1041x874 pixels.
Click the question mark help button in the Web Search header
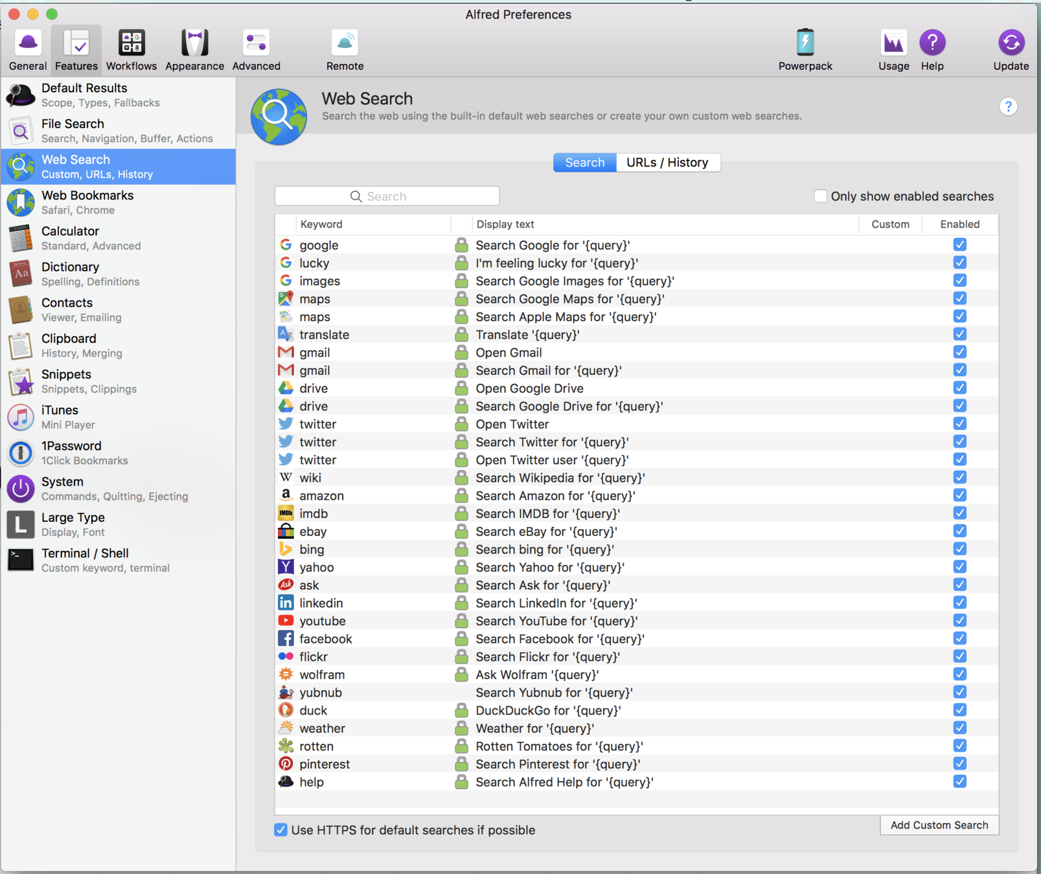(x=1008, y=107)
